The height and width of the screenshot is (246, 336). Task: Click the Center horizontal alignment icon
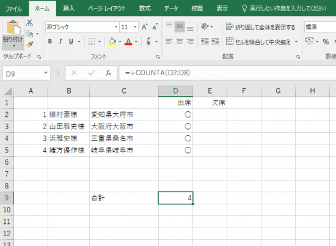(180, 41)
